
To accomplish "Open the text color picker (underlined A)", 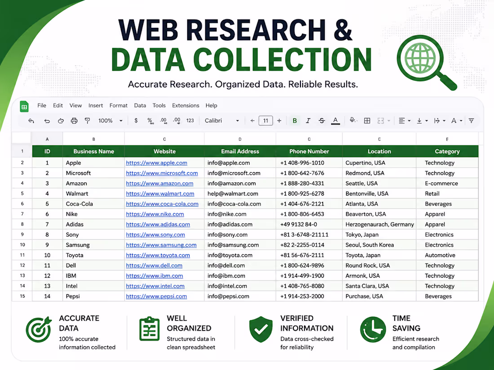I will (x=335, y=121).
